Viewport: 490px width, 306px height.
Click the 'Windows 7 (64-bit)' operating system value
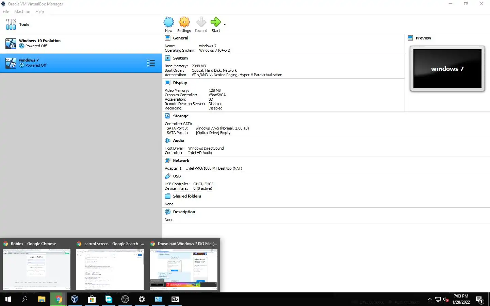[x=215, y=50]
